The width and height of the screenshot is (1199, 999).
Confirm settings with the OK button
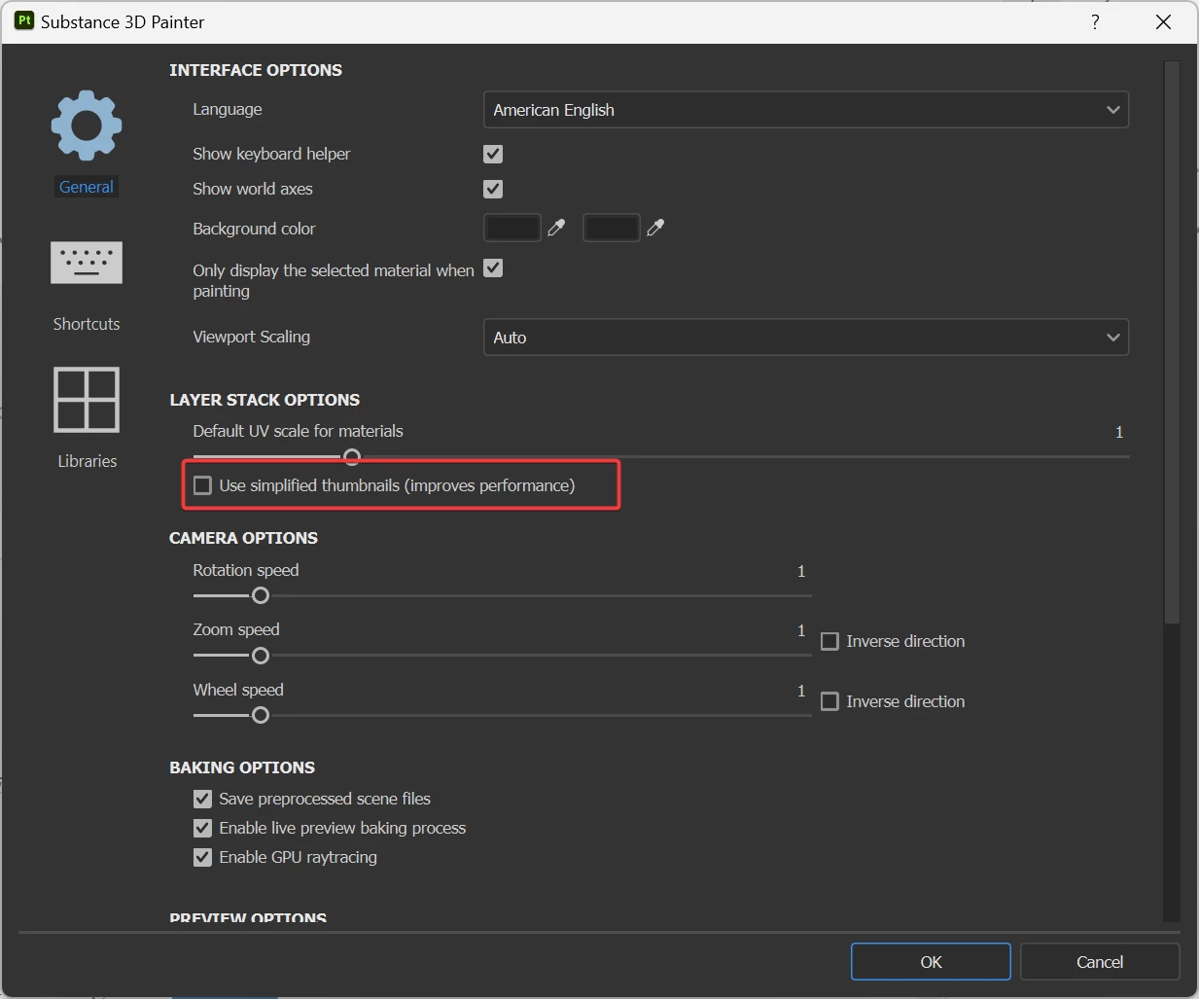tap(931, 962)
